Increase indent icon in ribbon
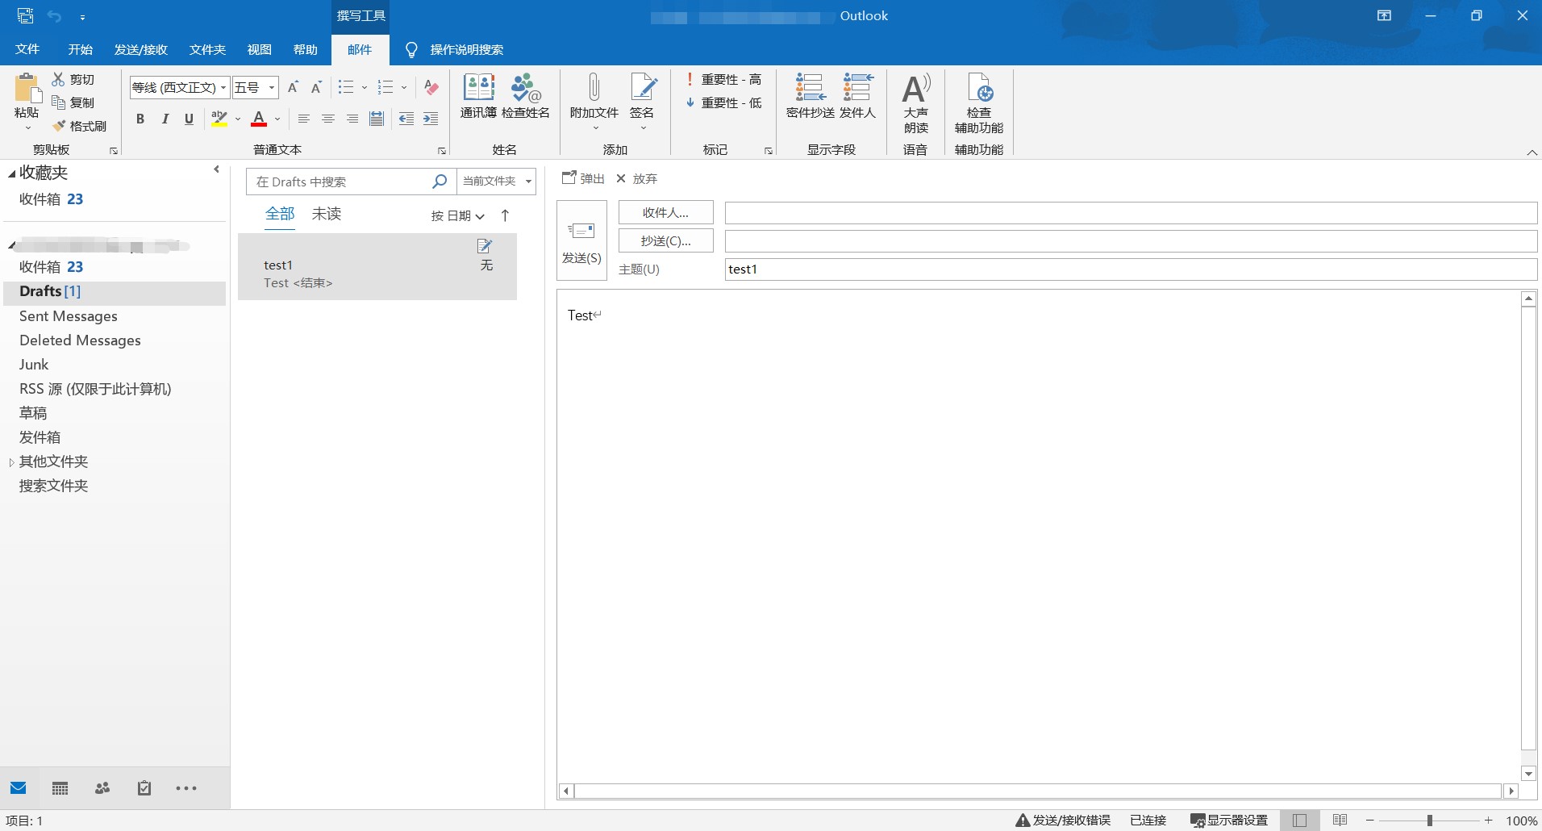1542x831 pixels. pos(431,119)
